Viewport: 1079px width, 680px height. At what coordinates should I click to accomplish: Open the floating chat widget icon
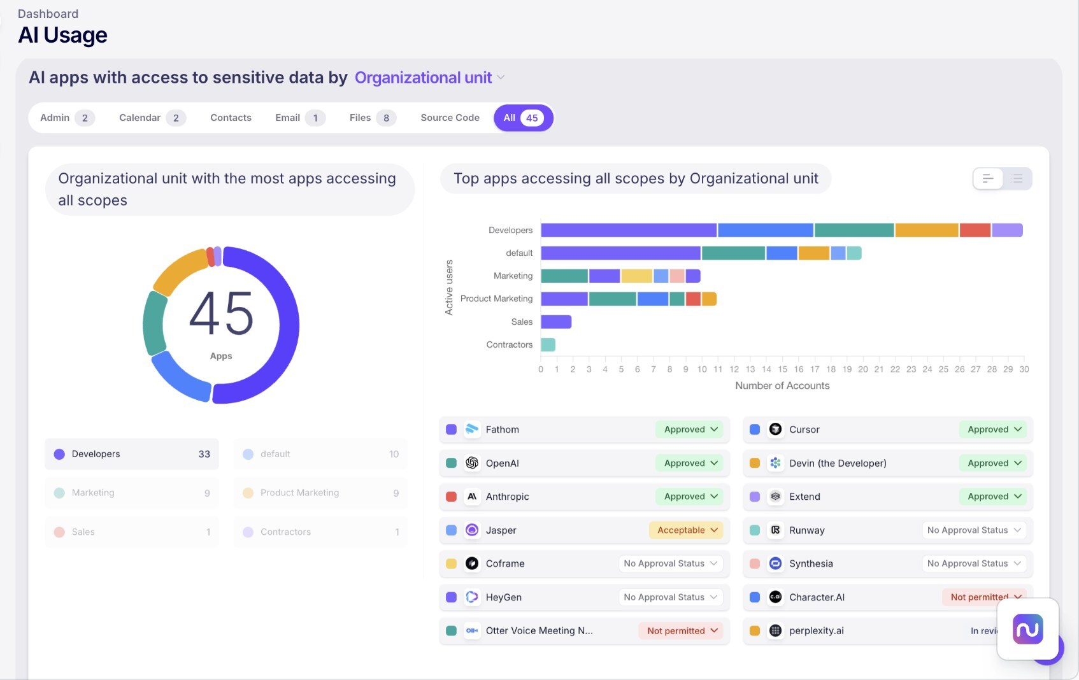click(x=1027, y=629)
